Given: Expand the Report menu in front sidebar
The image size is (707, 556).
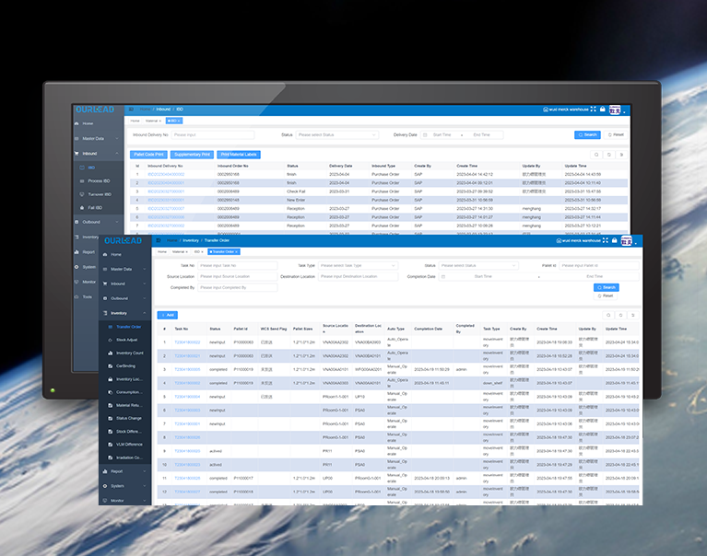Looking at the screenshot, I should 124,470.
